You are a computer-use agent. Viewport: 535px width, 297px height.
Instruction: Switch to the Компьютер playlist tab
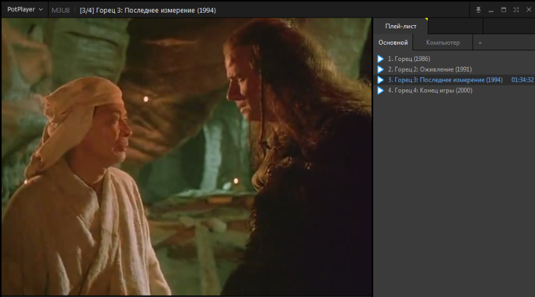click(x=442, y=43)
